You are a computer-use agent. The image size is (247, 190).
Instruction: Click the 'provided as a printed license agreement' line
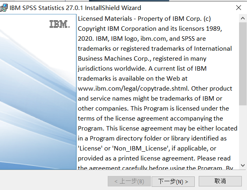point(154,158)
